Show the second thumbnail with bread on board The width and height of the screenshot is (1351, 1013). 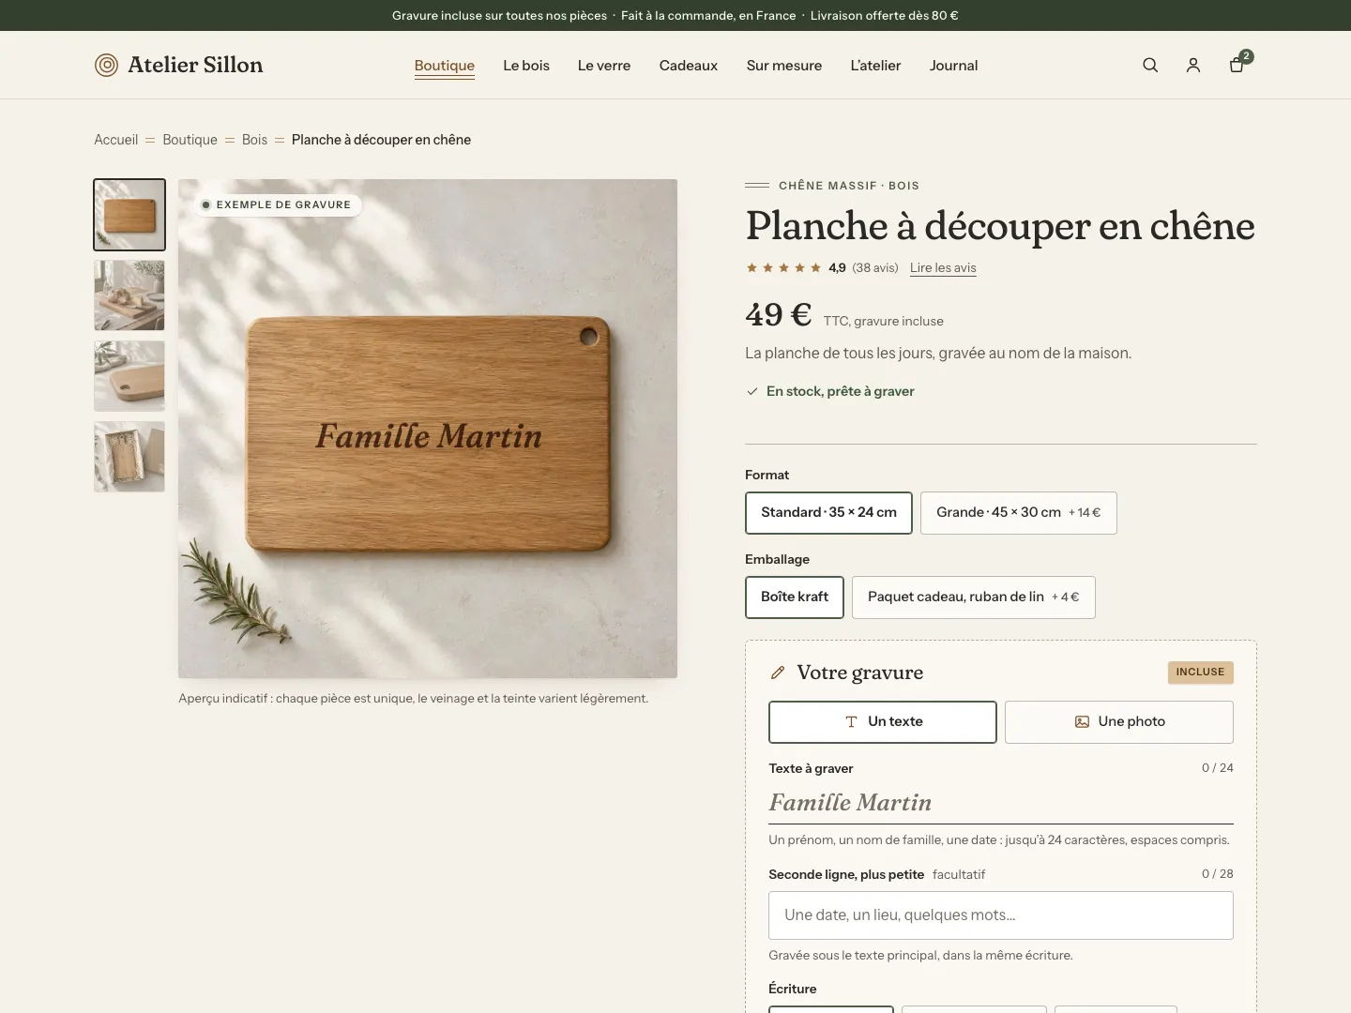(x=129, y=295)
